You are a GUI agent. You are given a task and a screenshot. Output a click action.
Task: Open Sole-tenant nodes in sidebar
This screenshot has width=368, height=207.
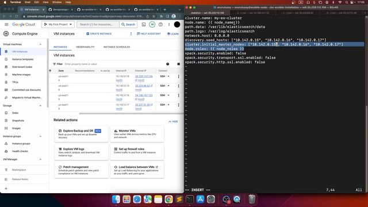point(22,67)
